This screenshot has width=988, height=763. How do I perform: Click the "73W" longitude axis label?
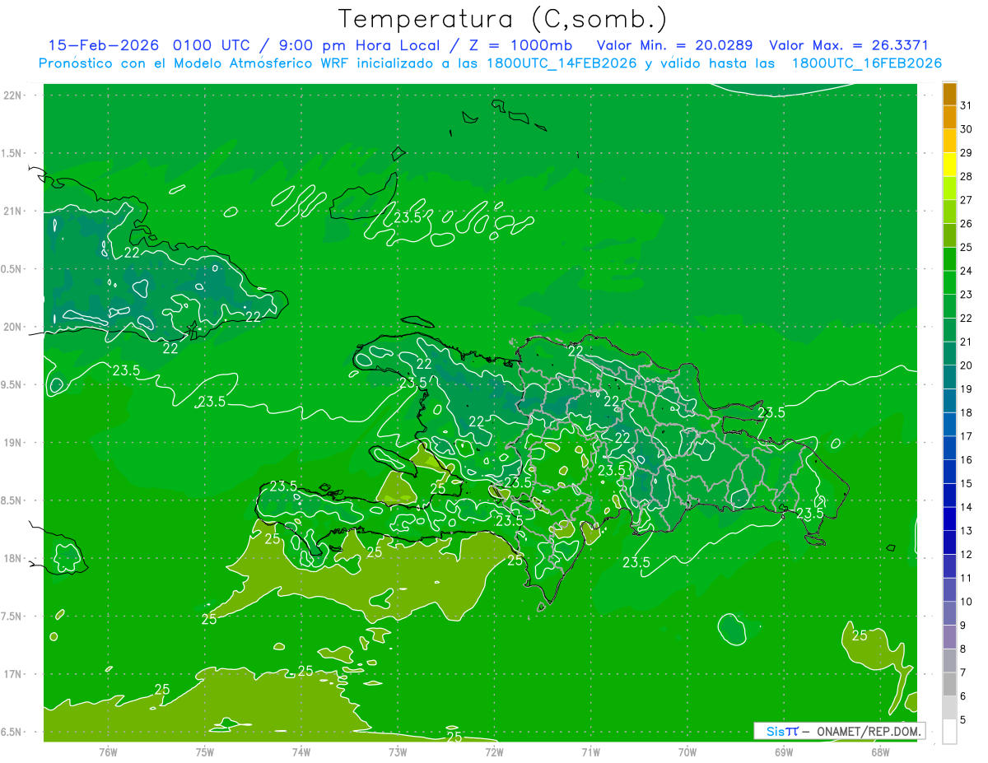(398, 751)
